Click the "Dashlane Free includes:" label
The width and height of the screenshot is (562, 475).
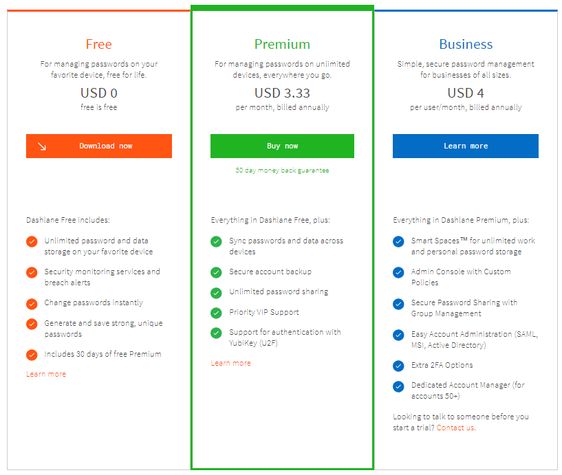[x=68, y=220]
